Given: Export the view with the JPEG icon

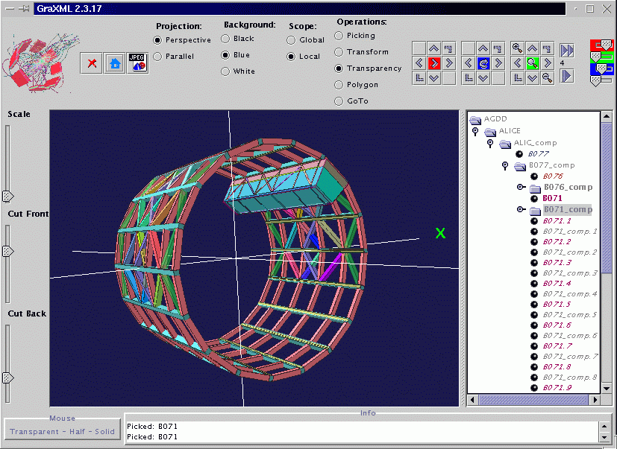Looking at the screenshot, I should click(137, 63).
